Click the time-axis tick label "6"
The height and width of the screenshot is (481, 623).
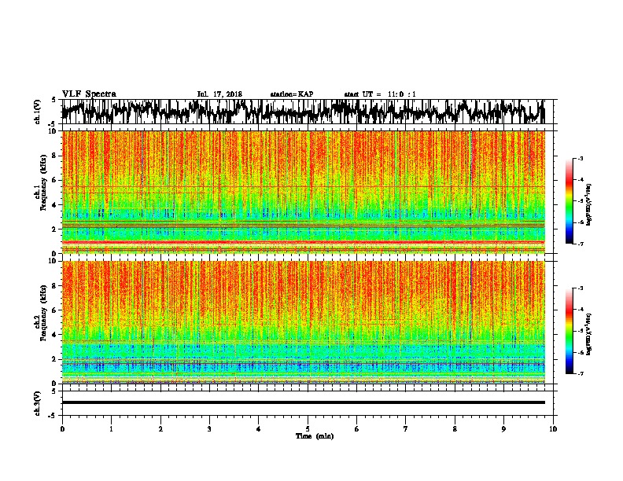[357, 428]
